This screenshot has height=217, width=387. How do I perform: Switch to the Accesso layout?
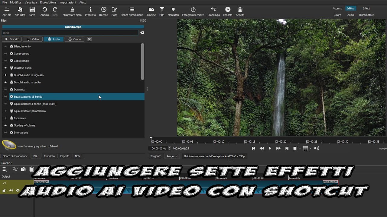coord(337,8)
